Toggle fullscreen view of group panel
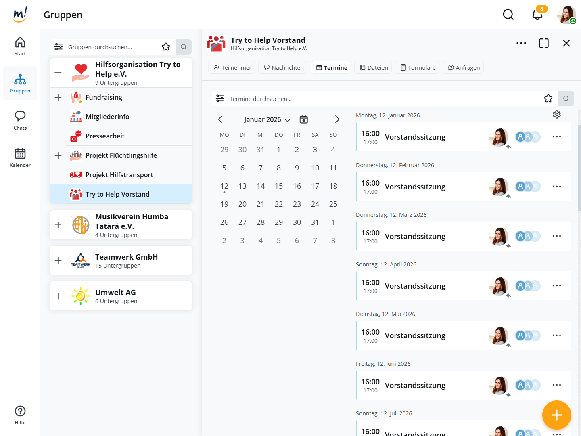 tap(543, 43)
